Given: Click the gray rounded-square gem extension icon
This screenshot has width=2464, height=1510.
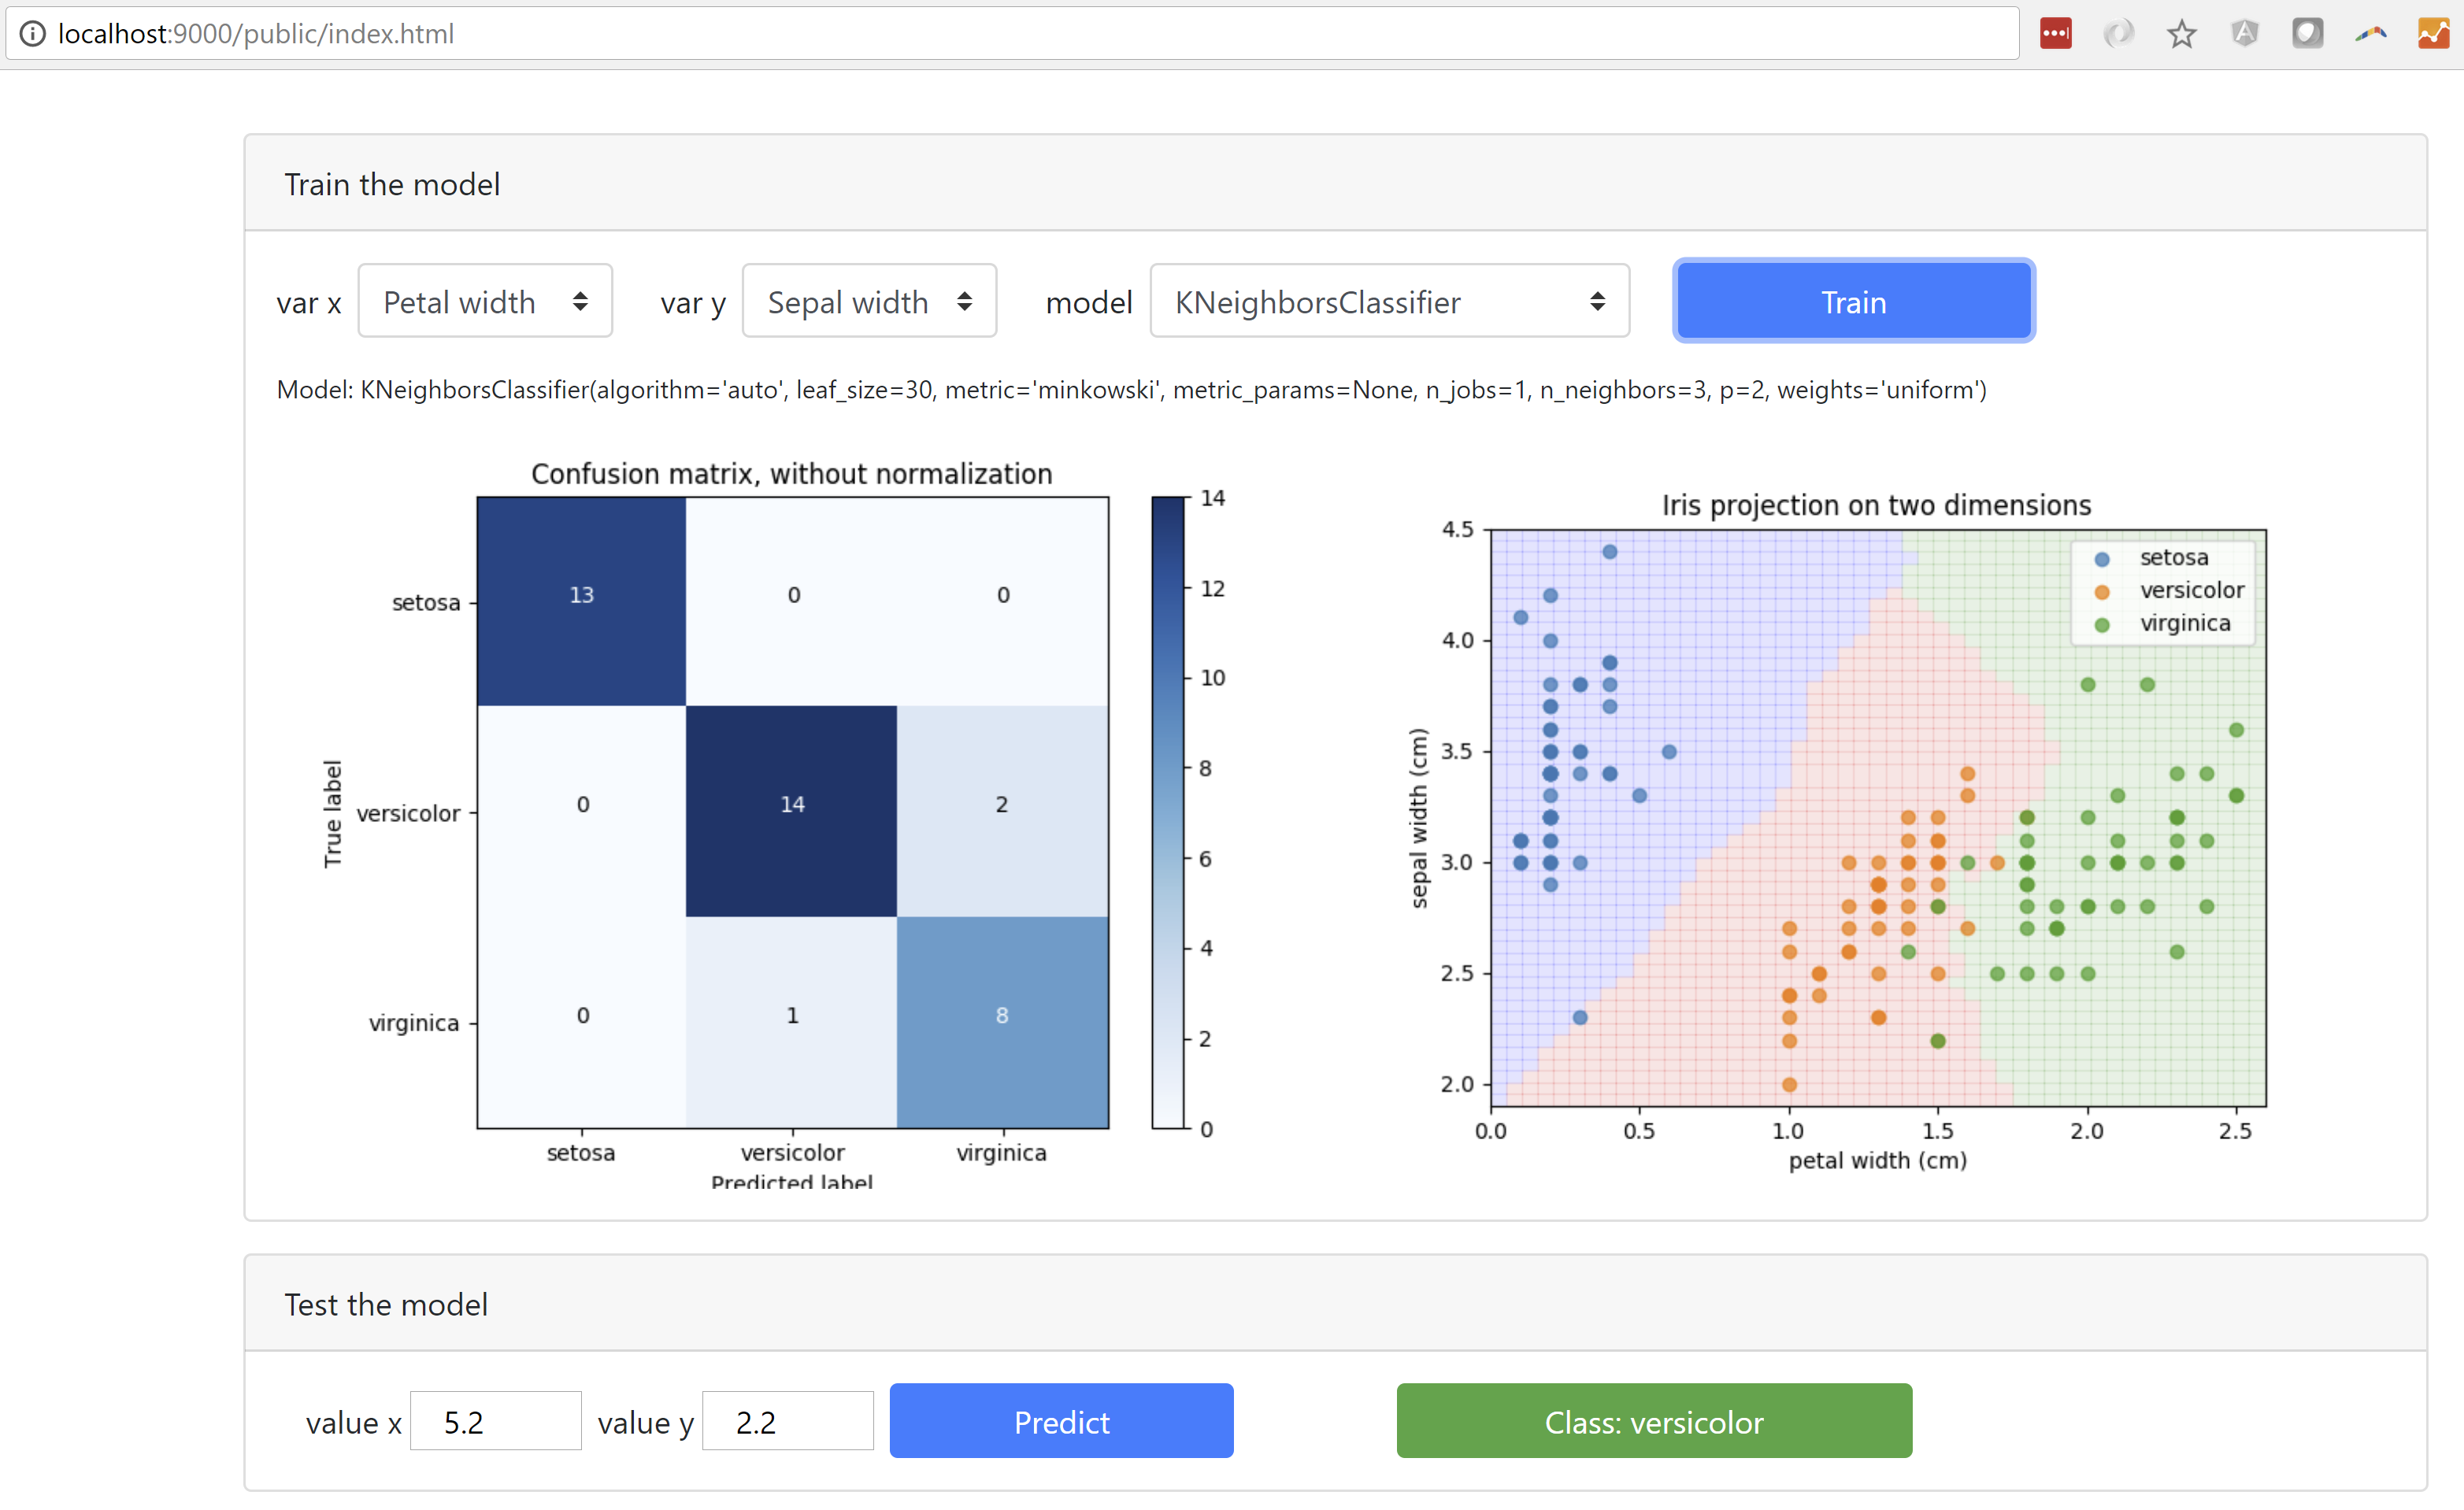Looking at the screenshot, I should click(2307, 33).
